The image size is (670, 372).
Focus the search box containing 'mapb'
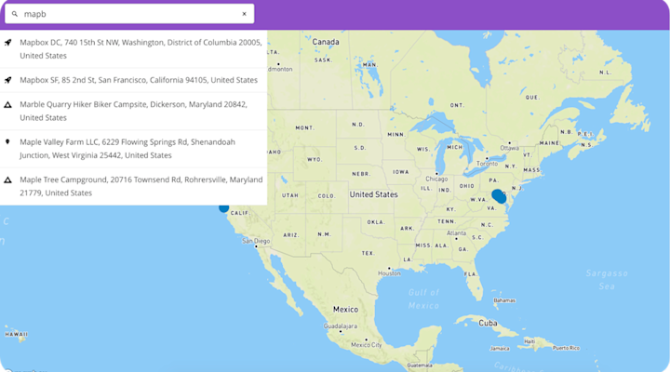pyautogui.click(x=129, y=14)
